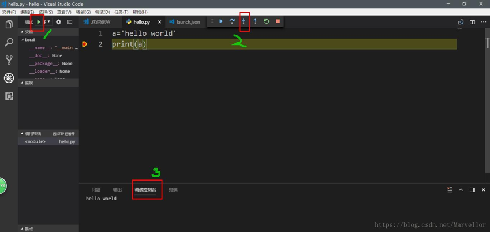The width and height of the screenshot is (490, 232).
Task: Open the 调试(D) debug menu
Action: click(102, 12)
